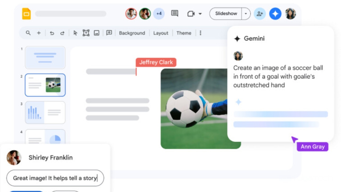Click the slide title placeholder line

click(111, 71)
